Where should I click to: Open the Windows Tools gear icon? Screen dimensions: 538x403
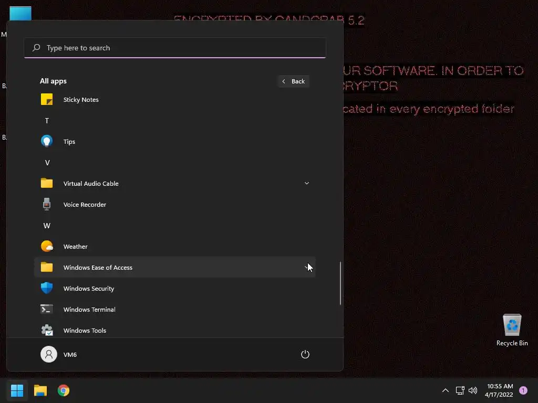tap(47, 330)
